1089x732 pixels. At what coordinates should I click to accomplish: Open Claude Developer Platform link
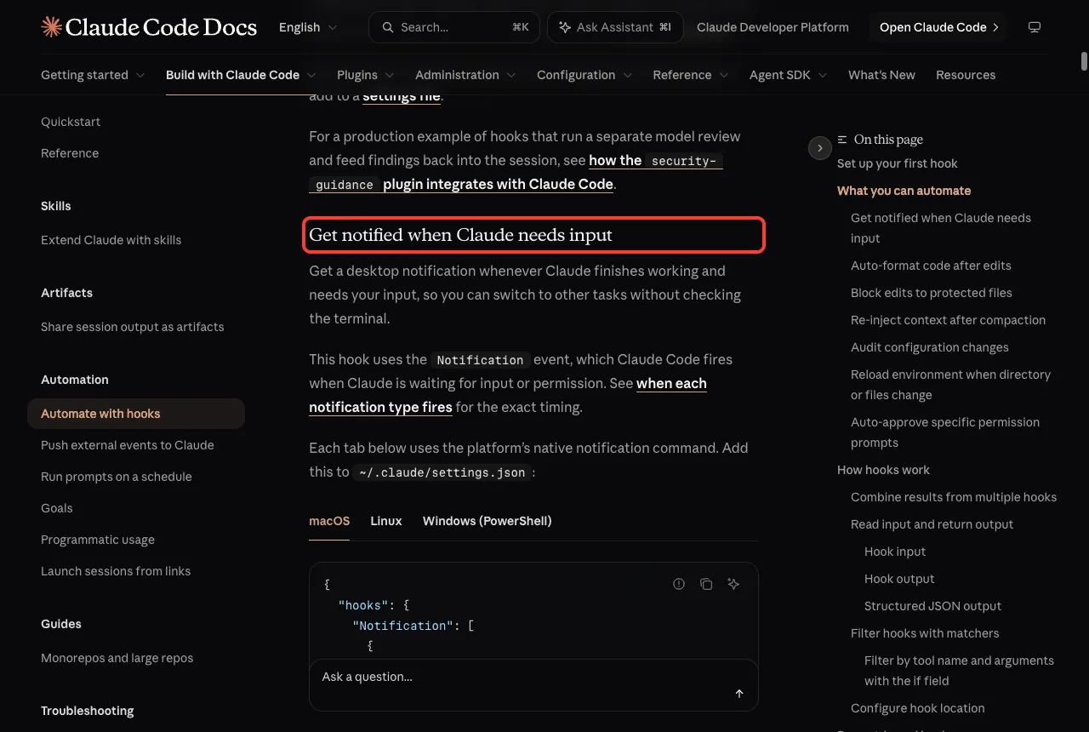773,27
